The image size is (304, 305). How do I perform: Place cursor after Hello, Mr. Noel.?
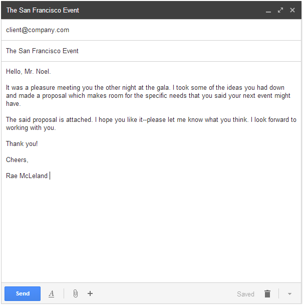point(51,72)
